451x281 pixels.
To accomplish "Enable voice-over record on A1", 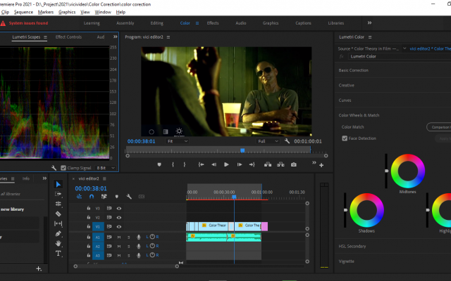I will [x=139, y=237].
